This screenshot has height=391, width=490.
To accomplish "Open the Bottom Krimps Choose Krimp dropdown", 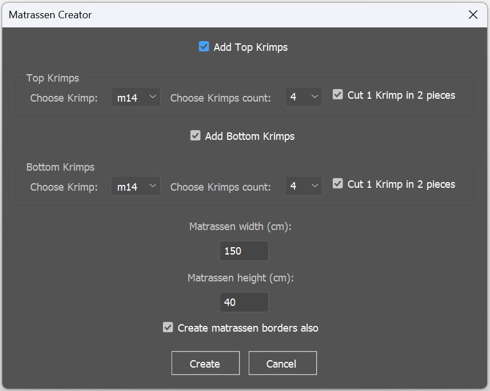I will point(136,187).
